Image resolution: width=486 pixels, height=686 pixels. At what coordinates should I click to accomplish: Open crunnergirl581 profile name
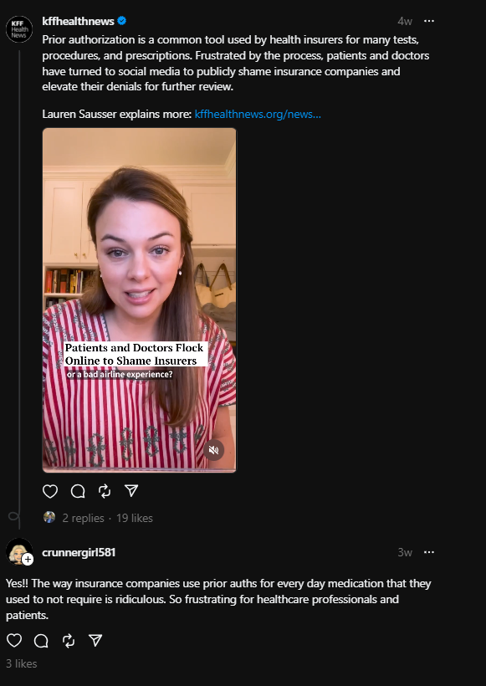[x=79, y=552]
